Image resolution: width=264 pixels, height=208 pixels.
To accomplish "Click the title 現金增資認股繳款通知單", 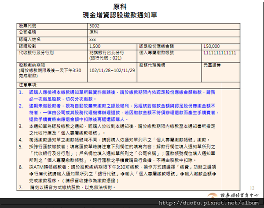I will [x=120, y=15].
